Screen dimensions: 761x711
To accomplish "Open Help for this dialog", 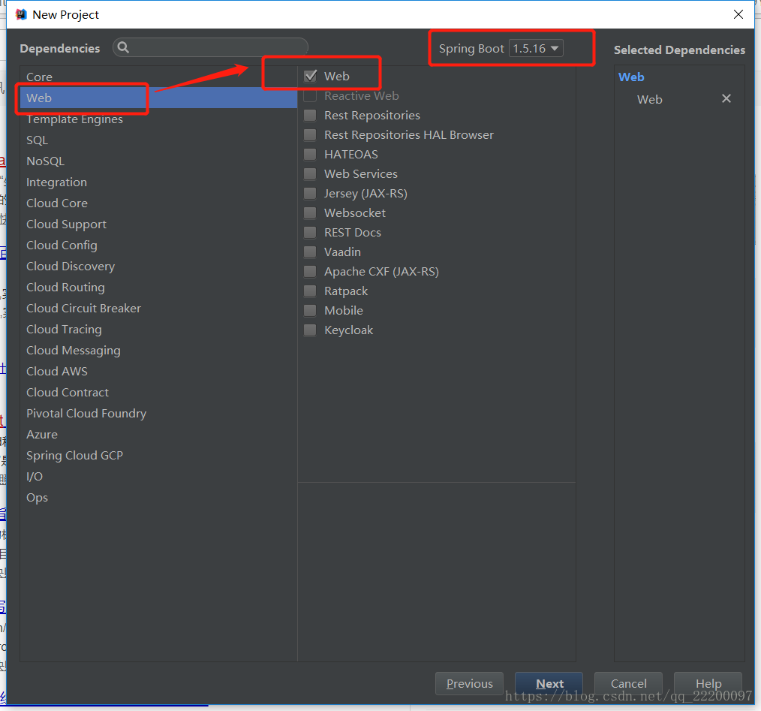I will (x=708, y=683).
